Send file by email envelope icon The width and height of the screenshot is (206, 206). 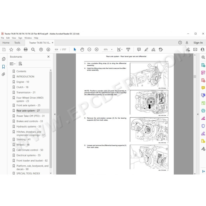tap(195, 49)
